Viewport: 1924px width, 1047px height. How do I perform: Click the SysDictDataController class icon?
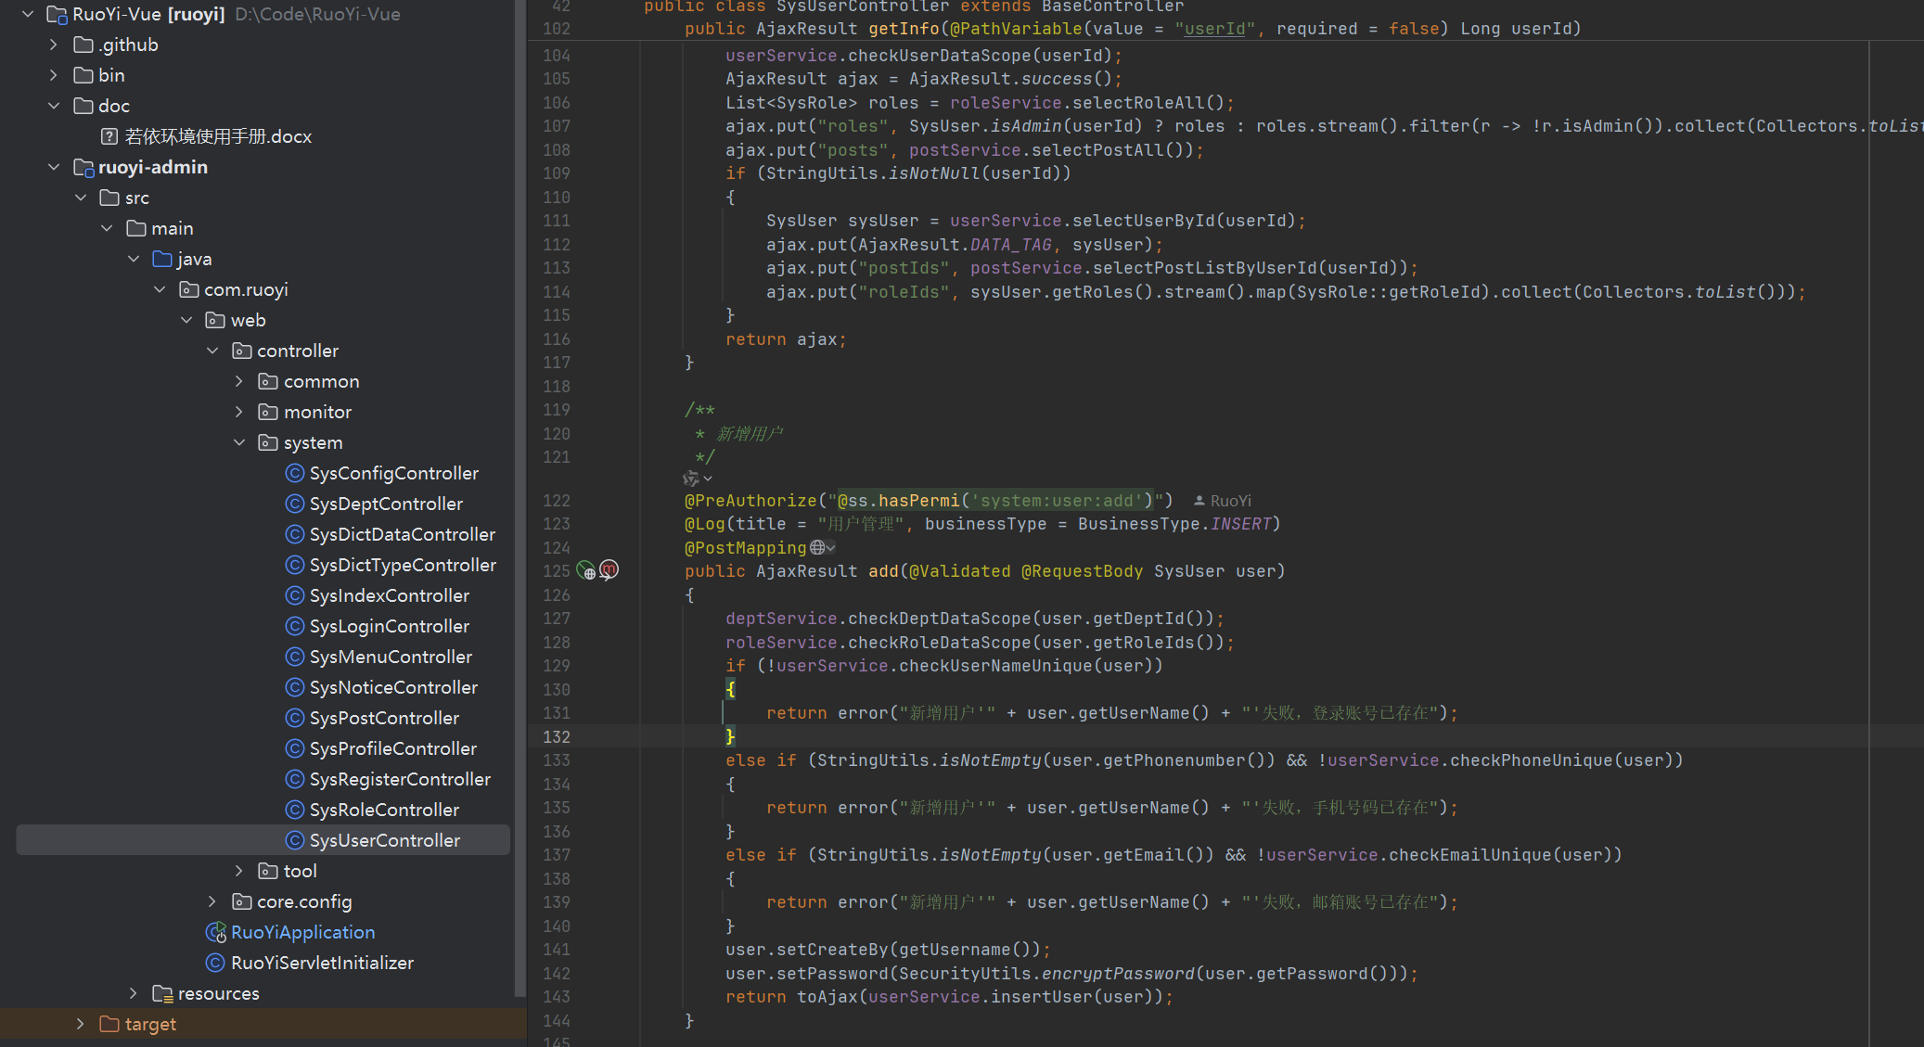[295, 534]
